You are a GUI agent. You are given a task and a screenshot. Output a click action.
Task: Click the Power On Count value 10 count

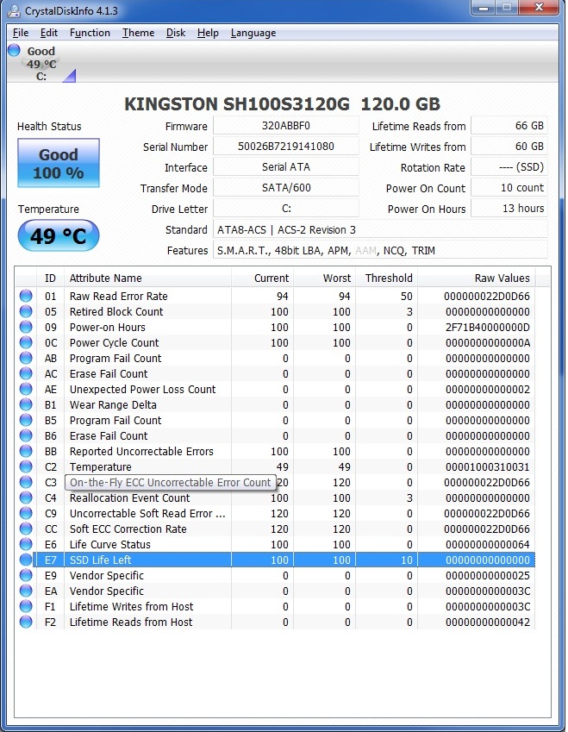(509, 188)
